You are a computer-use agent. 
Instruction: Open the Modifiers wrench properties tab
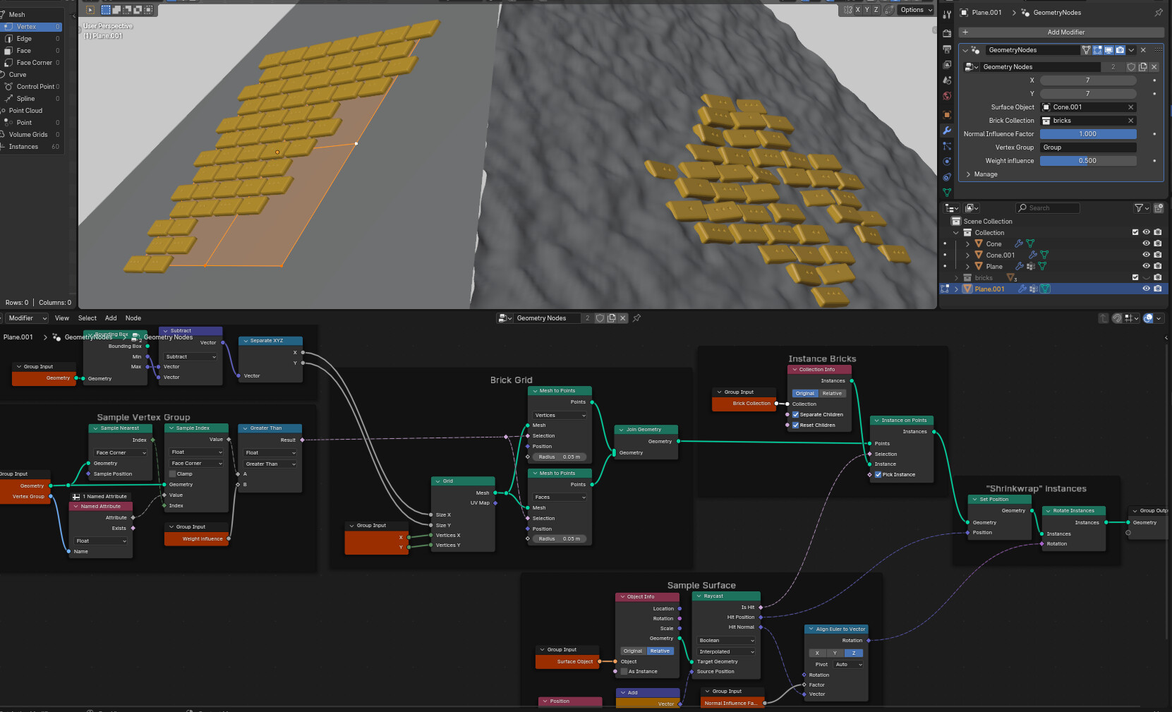pos(947,131)
